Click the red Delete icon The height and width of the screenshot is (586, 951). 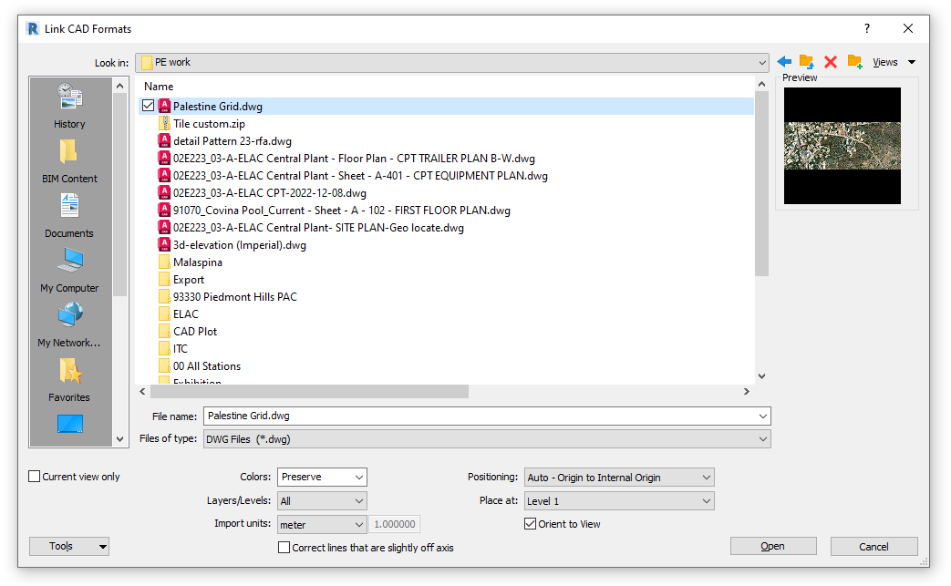(830, 62)
